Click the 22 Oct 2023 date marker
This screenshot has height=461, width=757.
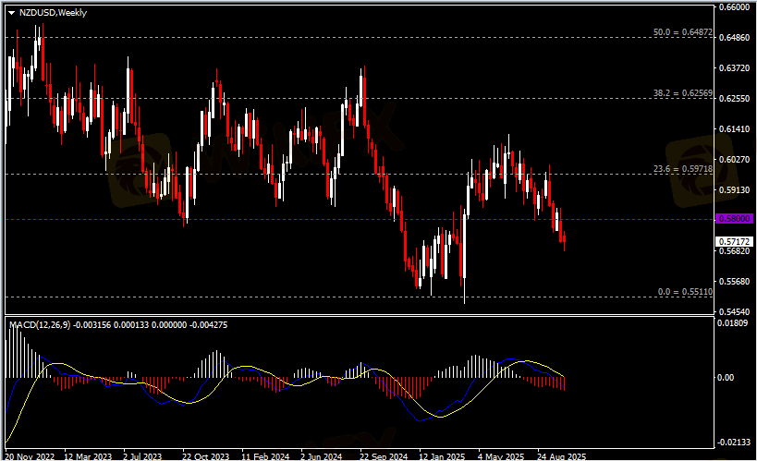[205, 455]
